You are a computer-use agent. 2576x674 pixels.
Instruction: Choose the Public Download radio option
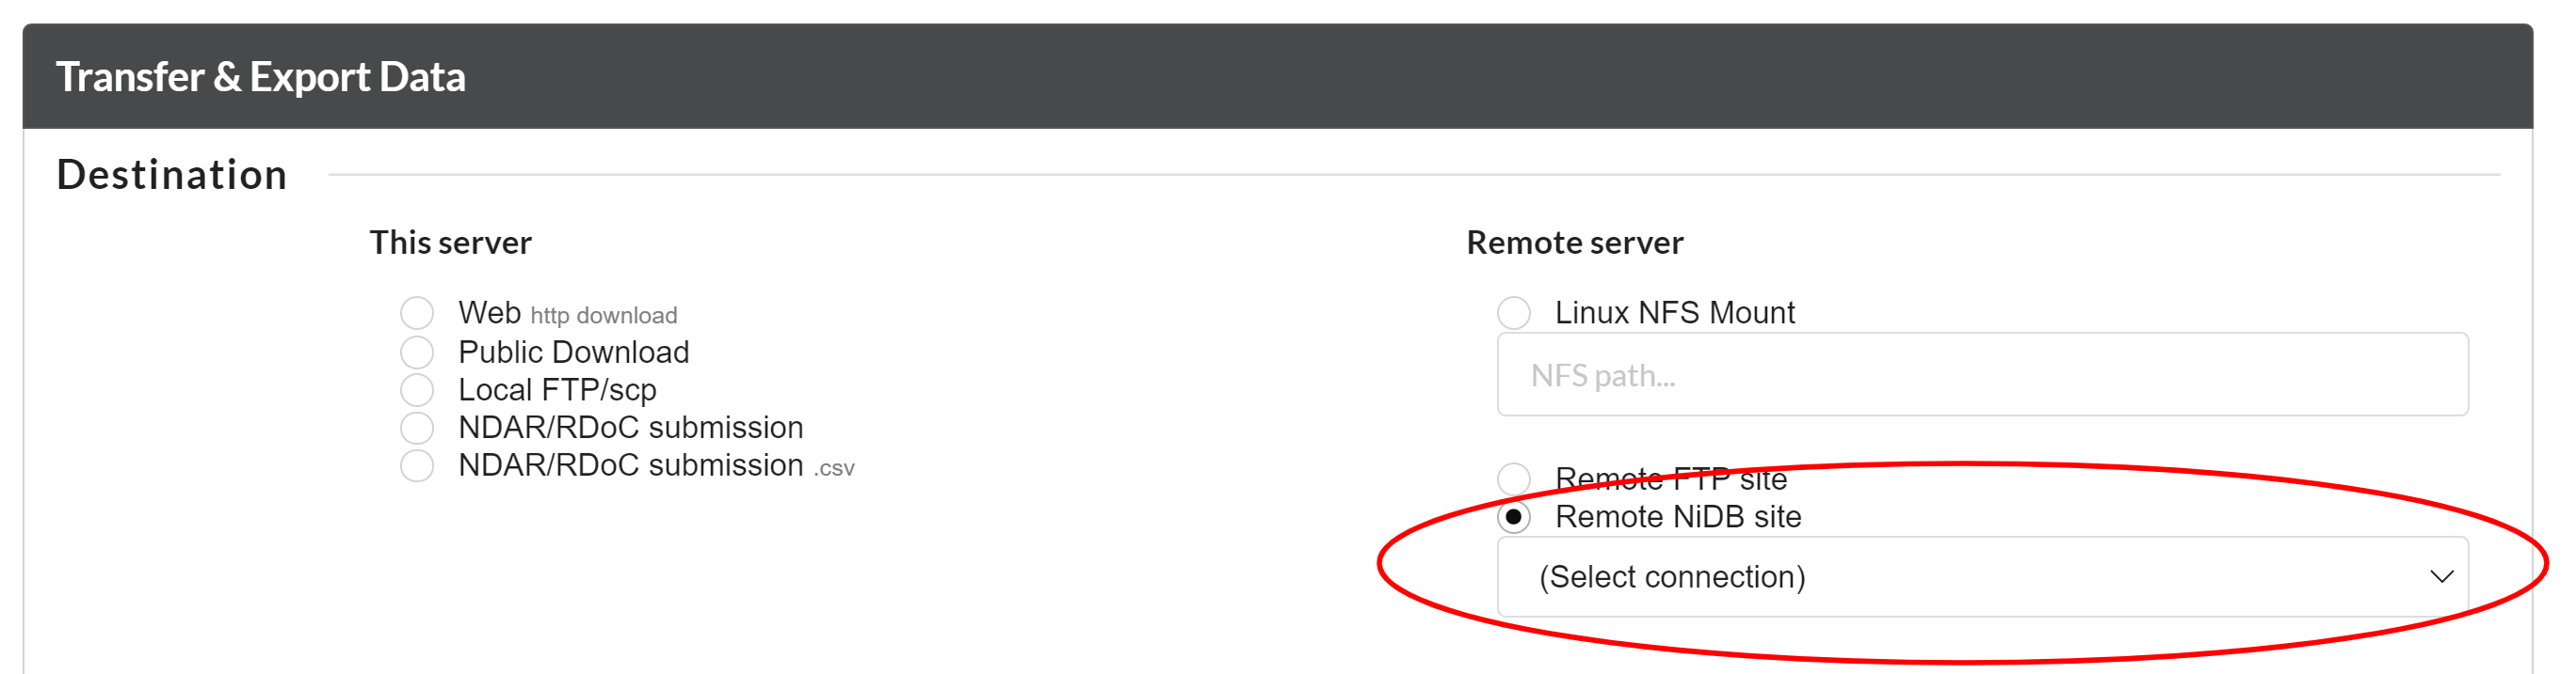(x=417, y=352)
